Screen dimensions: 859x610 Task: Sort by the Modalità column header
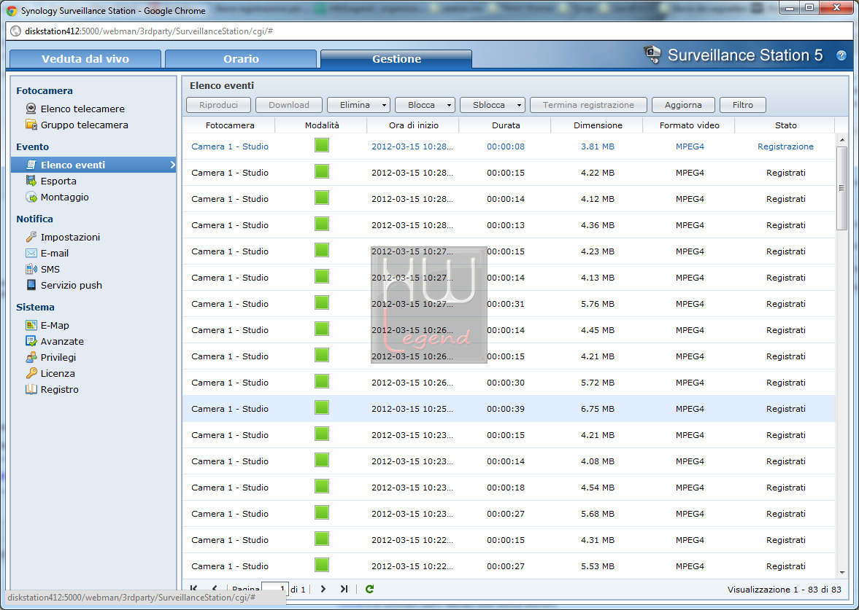pyautogui.click(x=322, y=125)
